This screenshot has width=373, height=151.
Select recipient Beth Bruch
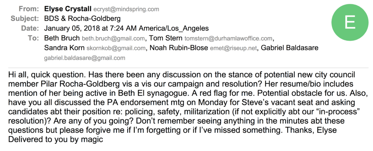62,38
